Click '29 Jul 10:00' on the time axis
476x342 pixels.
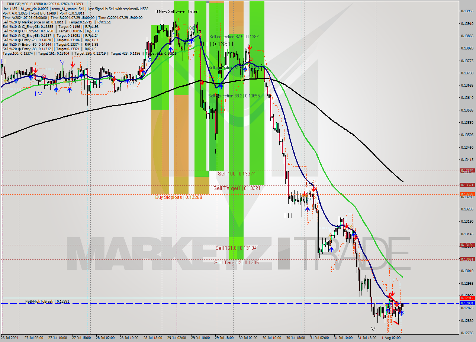coord(200,338)
